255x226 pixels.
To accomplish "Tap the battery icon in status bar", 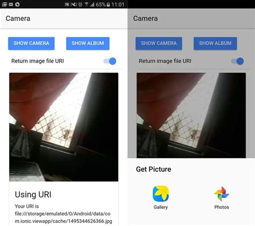I will point(108,4).
